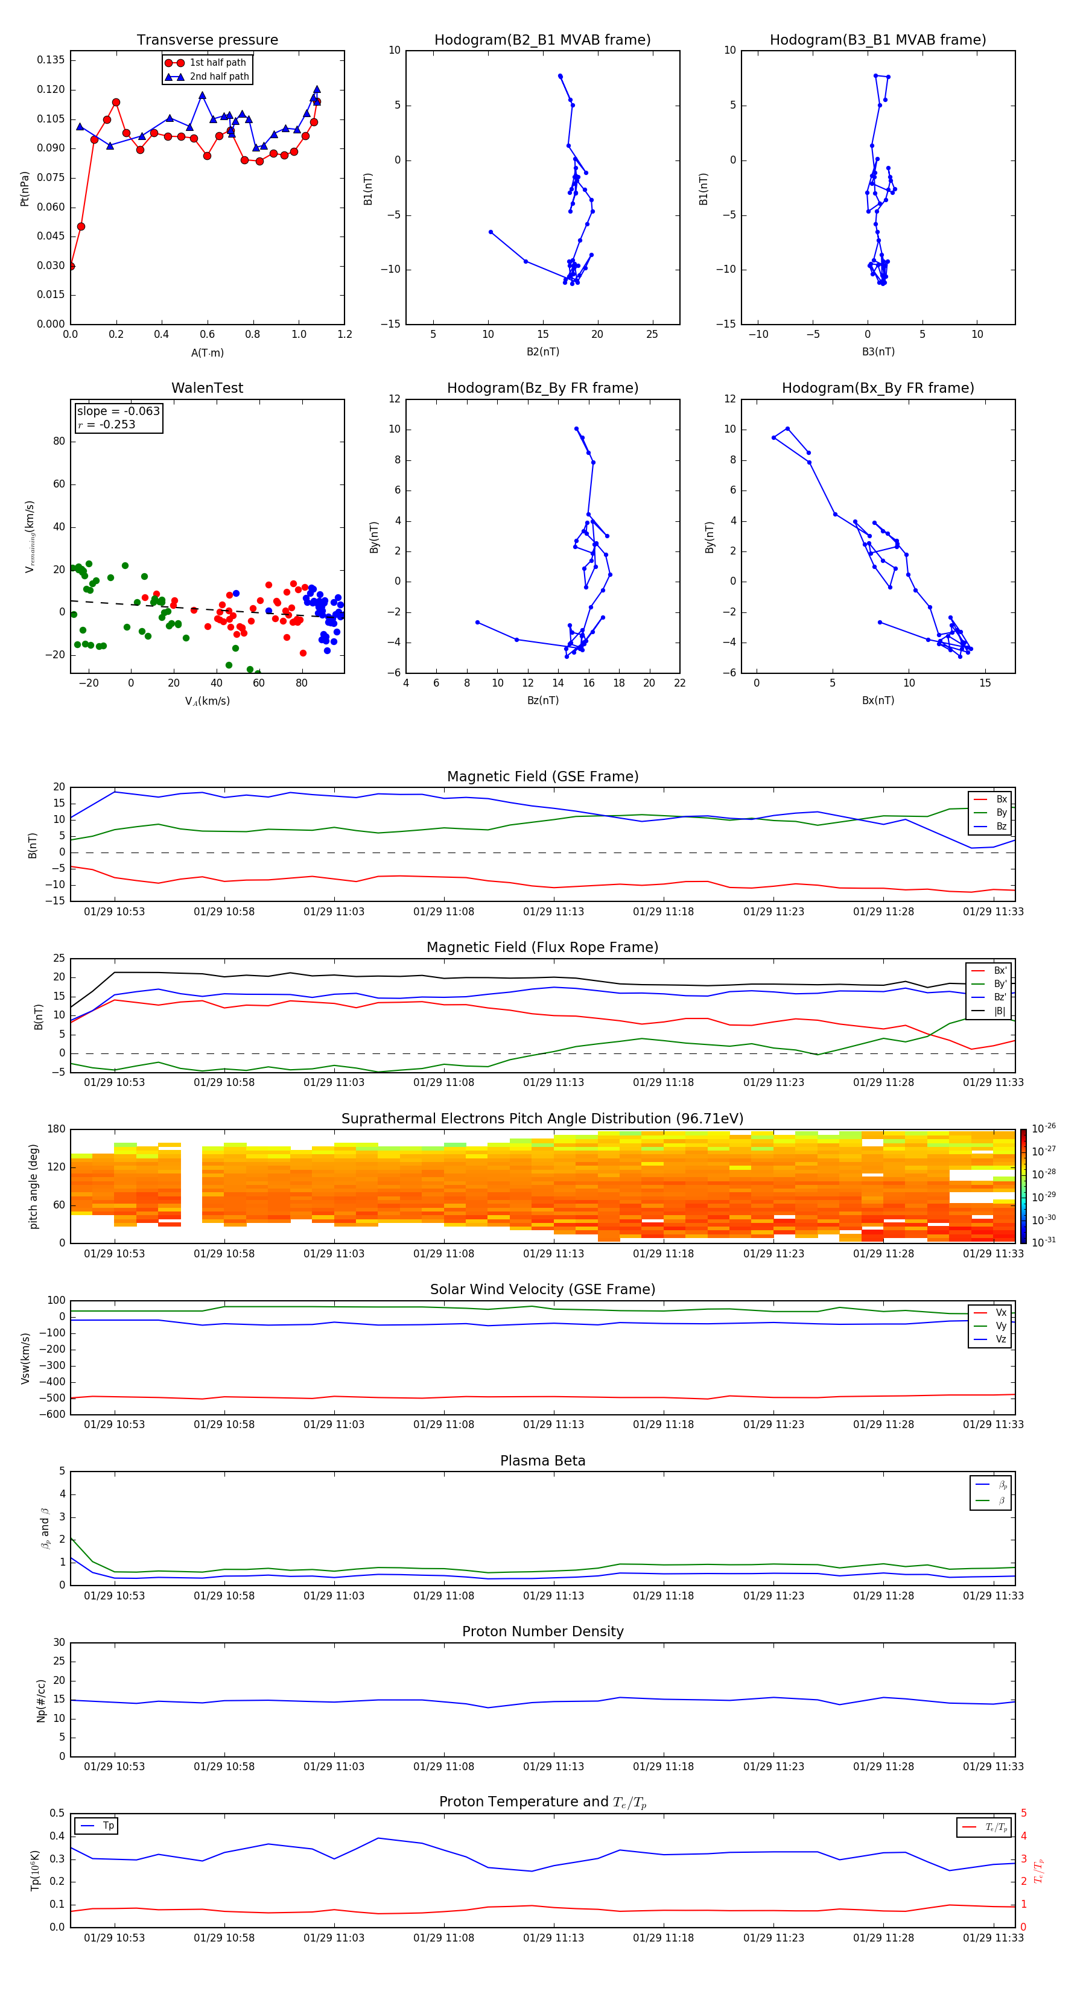Click the 'Hodogram(B3_B1 MVAB frame)' title

[x=877, y=40]
